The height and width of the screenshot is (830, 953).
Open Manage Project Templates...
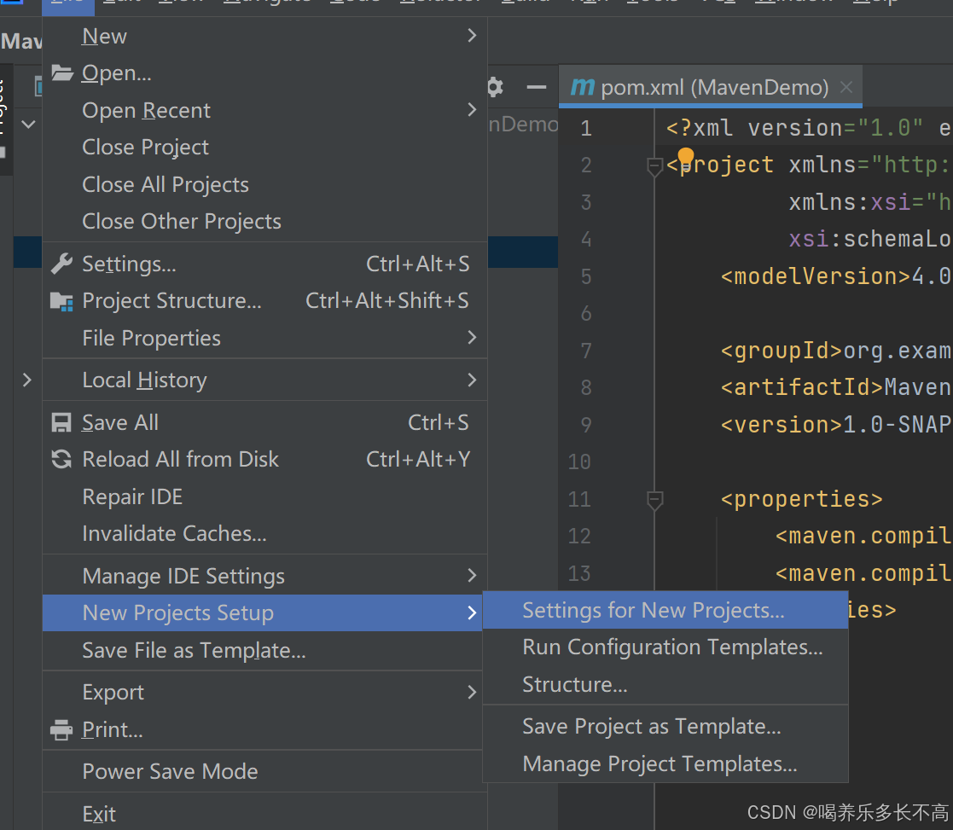(665, 763)
